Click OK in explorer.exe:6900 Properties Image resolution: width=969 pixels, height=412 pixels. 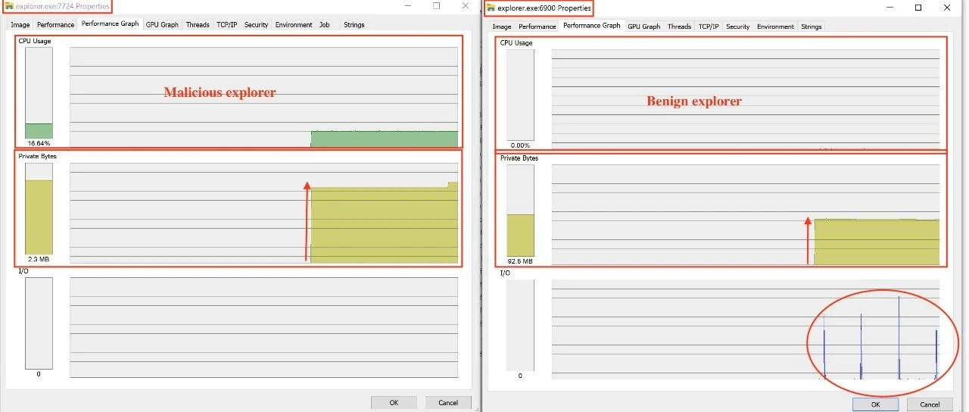click(875, 404)
